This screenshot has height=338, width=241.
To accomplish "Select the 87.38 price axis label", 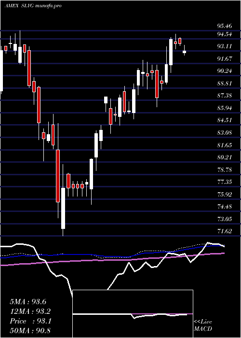I will click(225, 96).
